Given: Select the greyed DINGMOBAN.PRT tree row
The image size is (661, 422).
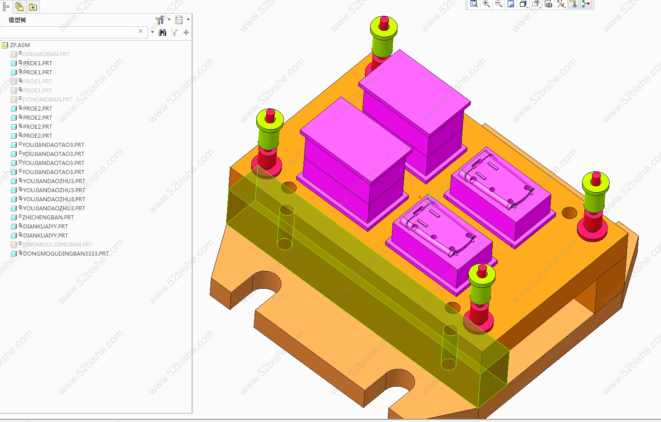Looking at the screenshot, I should pyautogui.click(x=46, y=54).
